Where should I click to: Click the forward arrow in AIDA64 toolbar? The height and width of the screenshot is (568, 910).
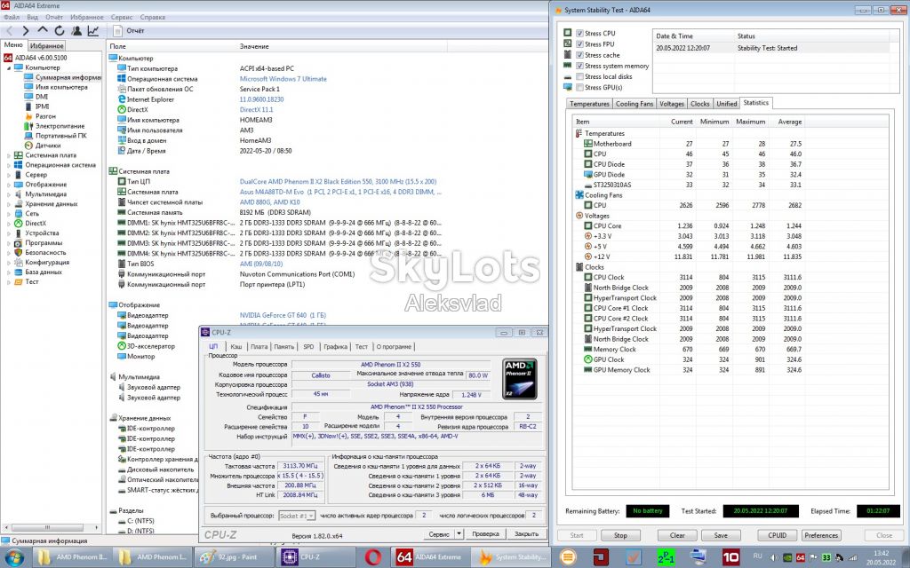pos(26,31)
